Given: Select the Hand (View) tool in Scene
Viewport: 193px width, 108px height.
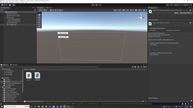Looking at the screenshot, I should click(39, 15).
